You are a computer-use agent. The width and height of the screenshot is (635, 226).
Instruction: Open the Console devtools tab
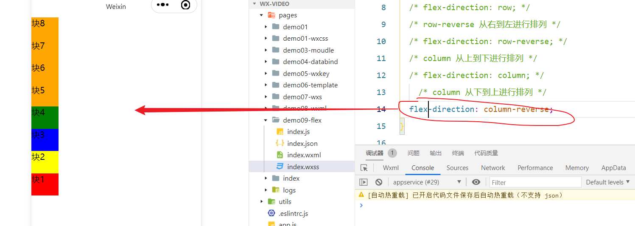[x=423, y=168]
